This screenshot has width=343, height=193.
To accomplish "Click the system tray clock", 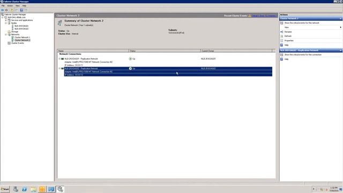I will coord(333,189).
